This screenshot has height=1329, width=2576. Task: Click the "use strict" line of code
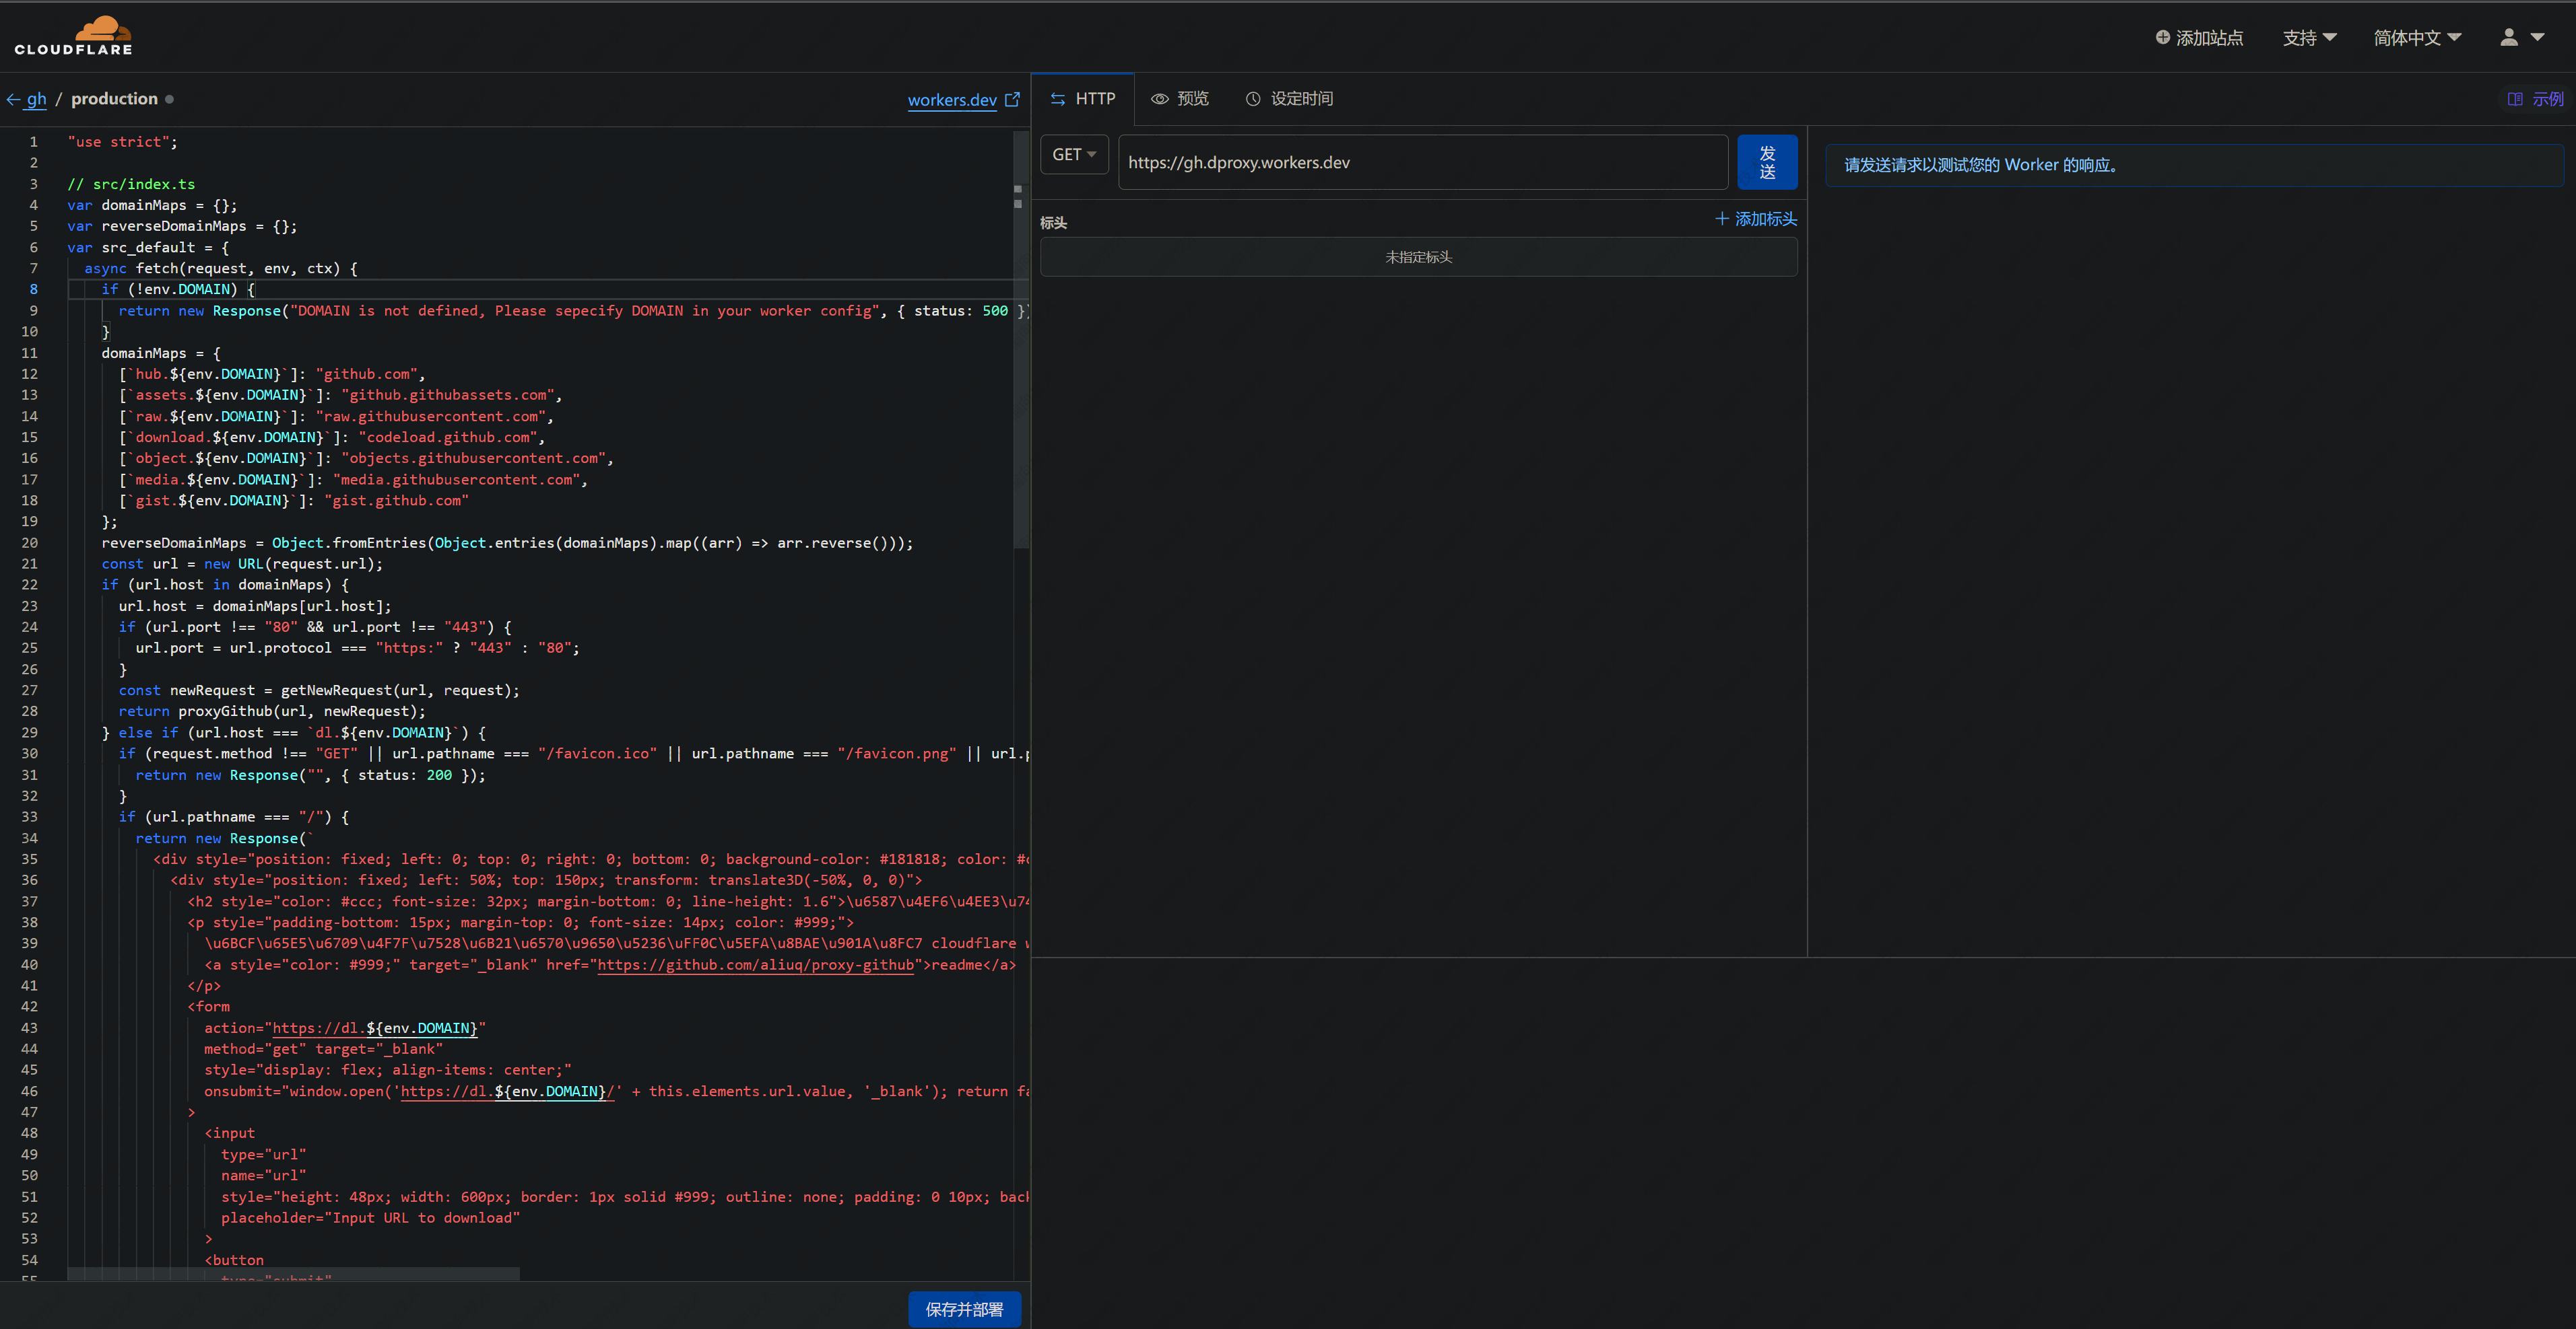122,142
